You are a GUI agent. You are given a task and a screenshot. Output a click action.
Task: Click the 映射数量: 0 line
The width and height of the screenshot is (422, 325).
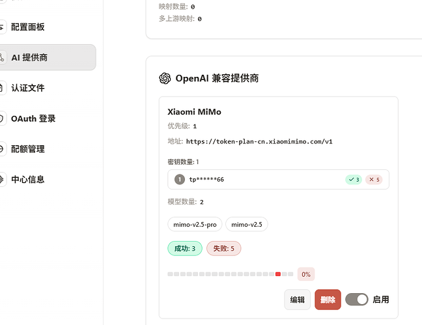coord(177,7)
